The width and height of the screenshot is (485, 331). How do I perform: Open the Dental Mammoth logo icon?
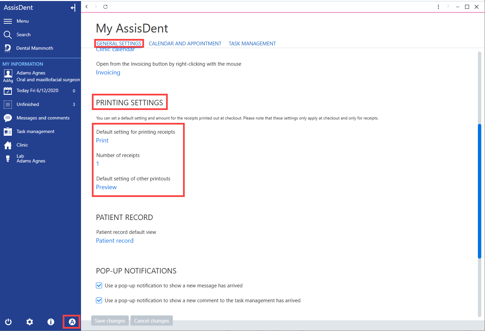pyautogui.click(x=8, y=48)
